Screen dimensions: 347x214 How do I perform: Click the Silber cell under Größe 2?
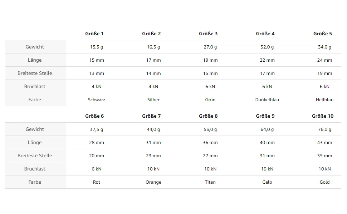(x=153, y=100)
